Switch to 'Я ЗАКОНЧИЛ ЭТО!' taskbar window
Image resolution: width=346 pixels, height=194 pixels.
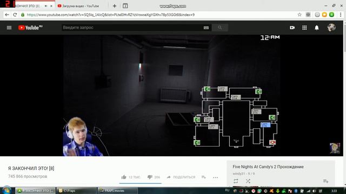(35, 191)
